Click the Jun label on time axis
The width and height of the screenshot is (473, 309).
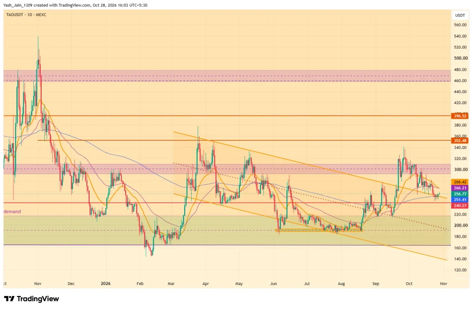273,284
